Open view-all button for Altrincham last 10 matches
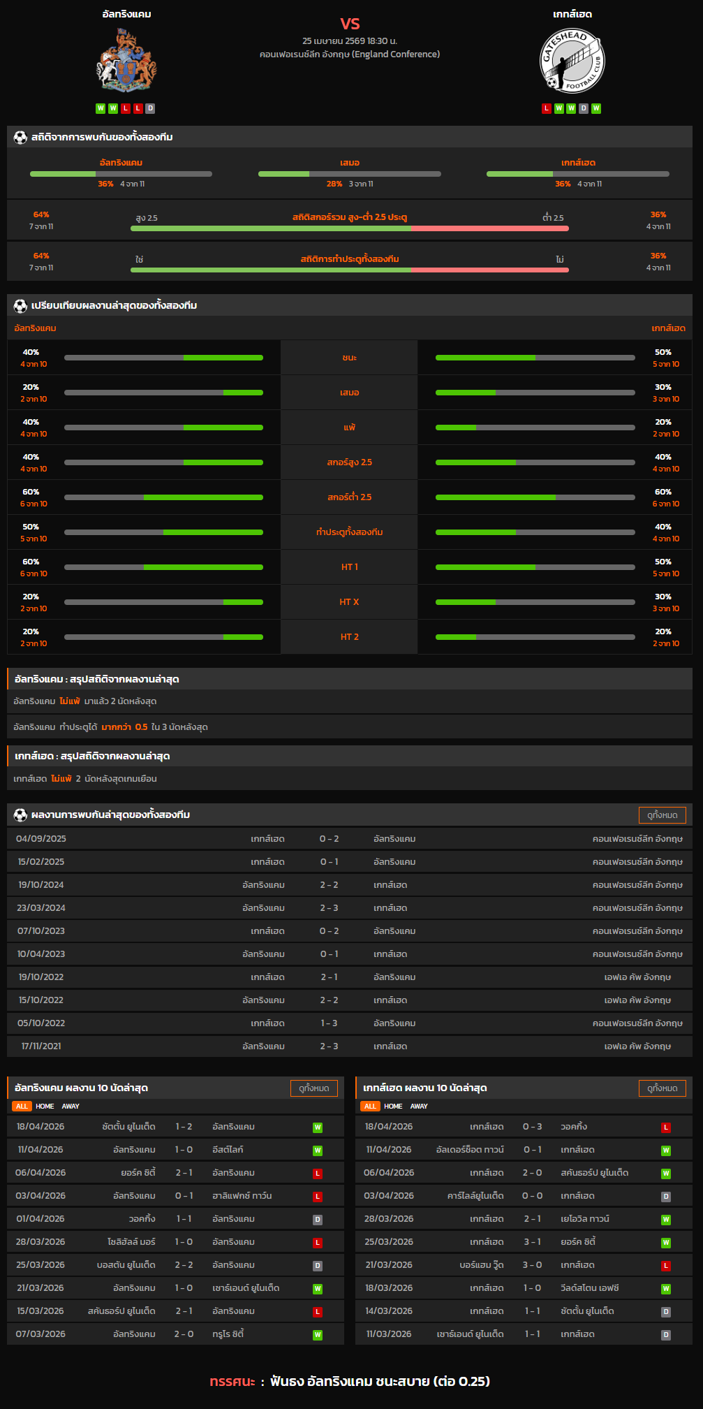 click(313, 1088)
